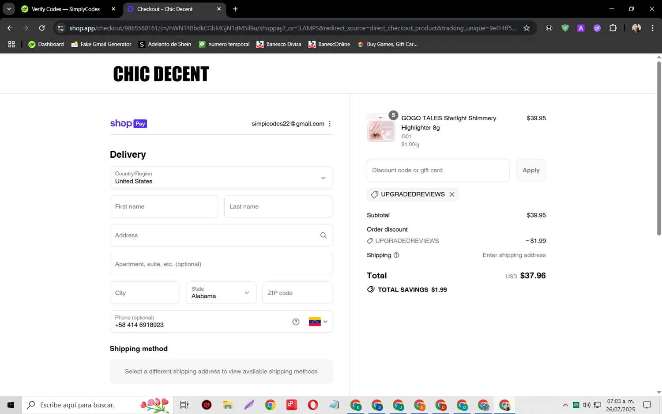Image resolution: width=662 pixels, height=414 pixels.
Task: Open the Buy Games, Gift Cards bookmark
Action: point(387,44)
